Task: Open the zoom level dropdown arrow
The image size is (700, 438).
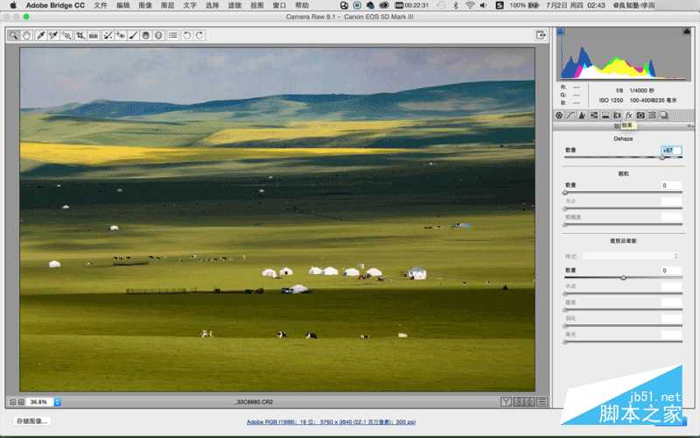Action: [58, 402]
